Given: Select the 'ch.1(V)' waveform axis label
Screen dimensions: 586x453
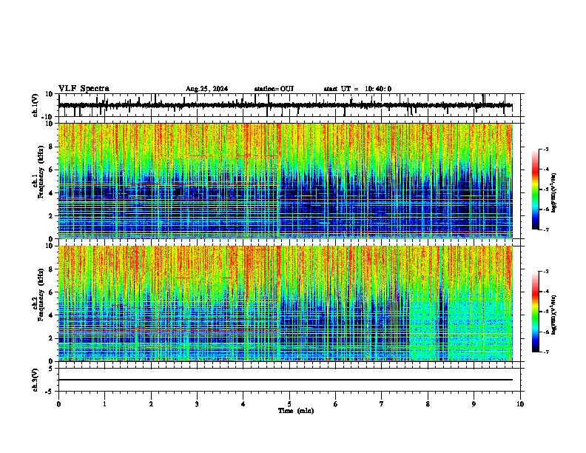Looking at the screenshot, I should click(36, 105).
